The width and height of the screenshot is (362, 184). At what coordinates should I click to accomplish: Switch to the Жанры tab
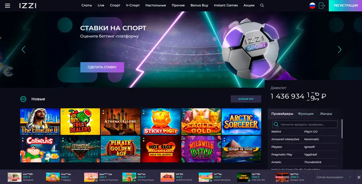click(x=326, y=114)
